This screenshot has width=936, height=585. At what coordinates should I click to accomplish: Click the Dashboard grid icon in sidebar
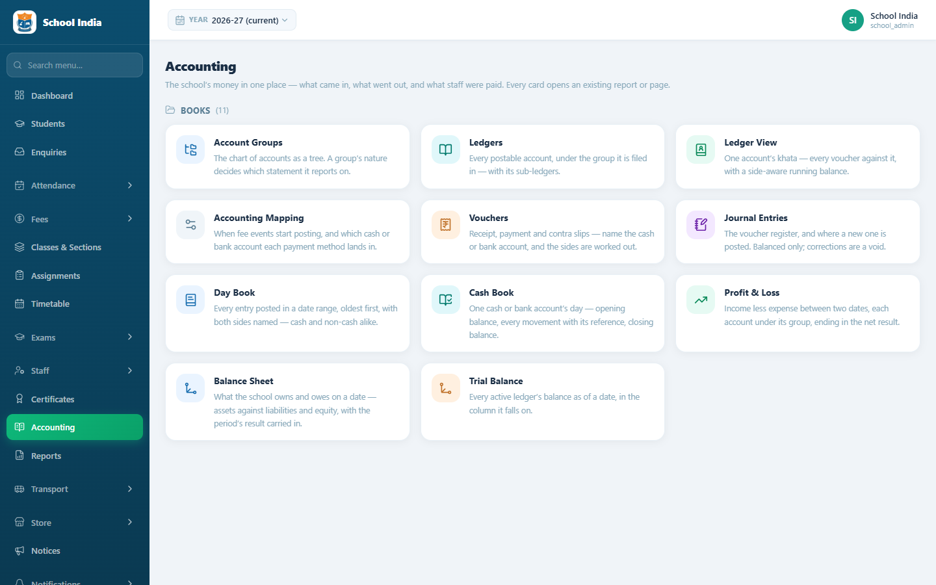(19, 96)
